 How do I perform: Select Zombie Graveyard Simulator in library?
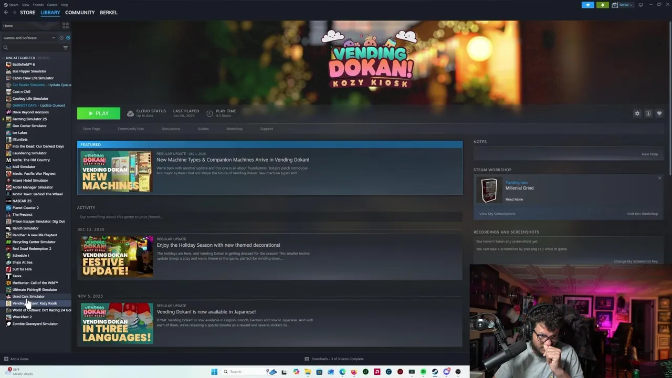click(x=35, y=324)
